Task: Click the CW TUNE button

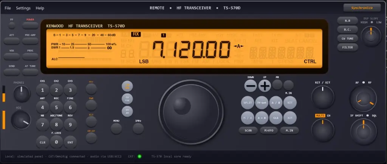Action: coord(348,38)
